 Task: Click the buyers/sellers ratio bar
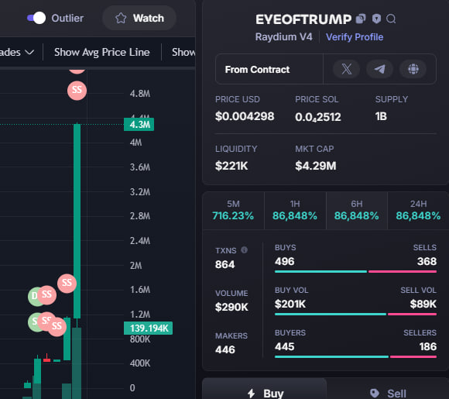pyautogui.click(x=355, y=357)
